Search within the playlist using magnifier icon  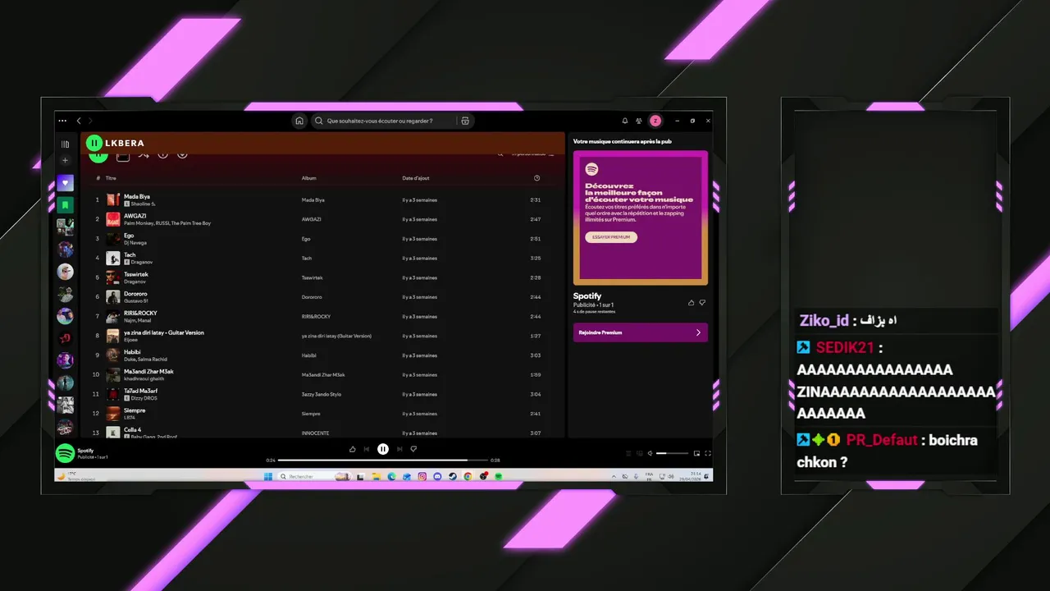point(500,153)
